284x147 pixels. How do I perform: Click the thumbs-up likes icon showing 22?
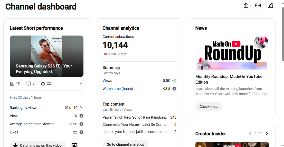pyautogui.click(x=43, y=84)
